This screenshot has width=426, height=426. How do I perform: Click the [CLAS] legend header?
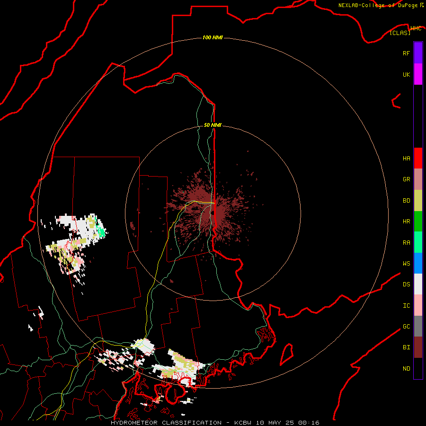(x=400, y=33)
